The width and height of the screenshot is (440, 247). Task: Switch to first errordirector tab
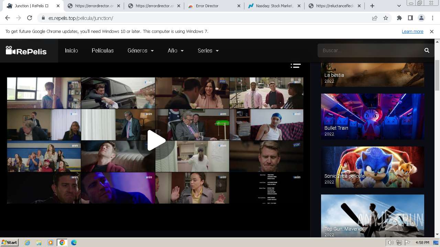[93, 6]
